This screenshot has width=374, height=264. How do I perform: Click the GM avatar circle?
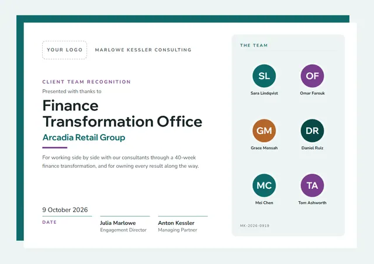(x=264, y=131)
